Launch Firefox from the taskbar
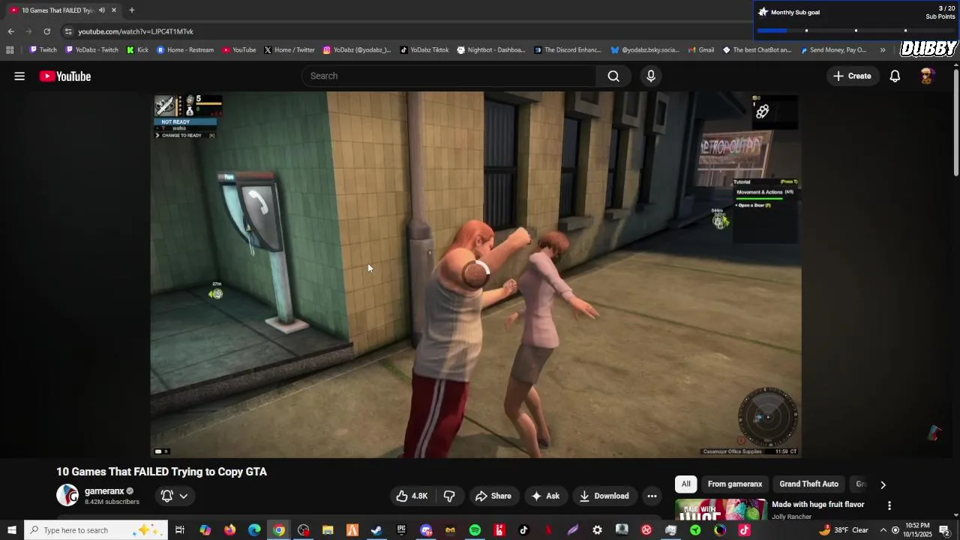Image resolution: width=960 pixels, height=540 pixels. coord(229,530)
